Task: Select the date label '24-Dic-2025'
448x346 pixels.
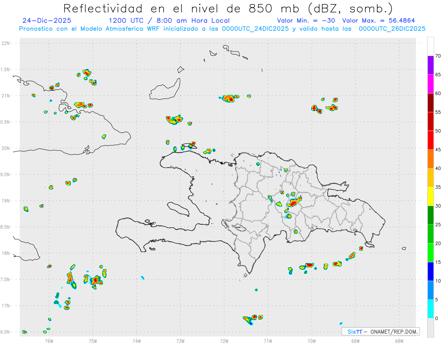Action: 47,21
